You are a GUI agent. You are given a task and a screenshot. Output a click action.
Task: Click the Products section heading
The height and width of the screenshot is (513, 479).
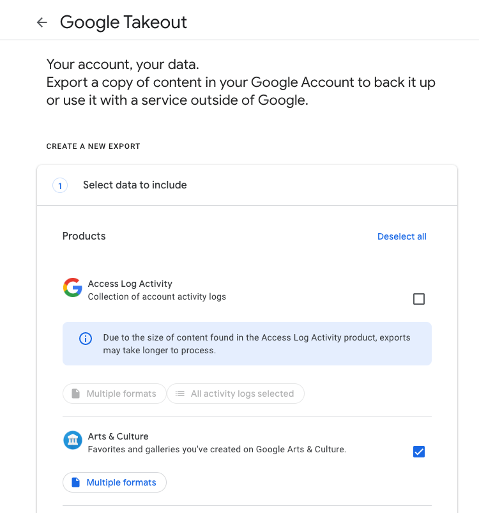tap(84, 236)
